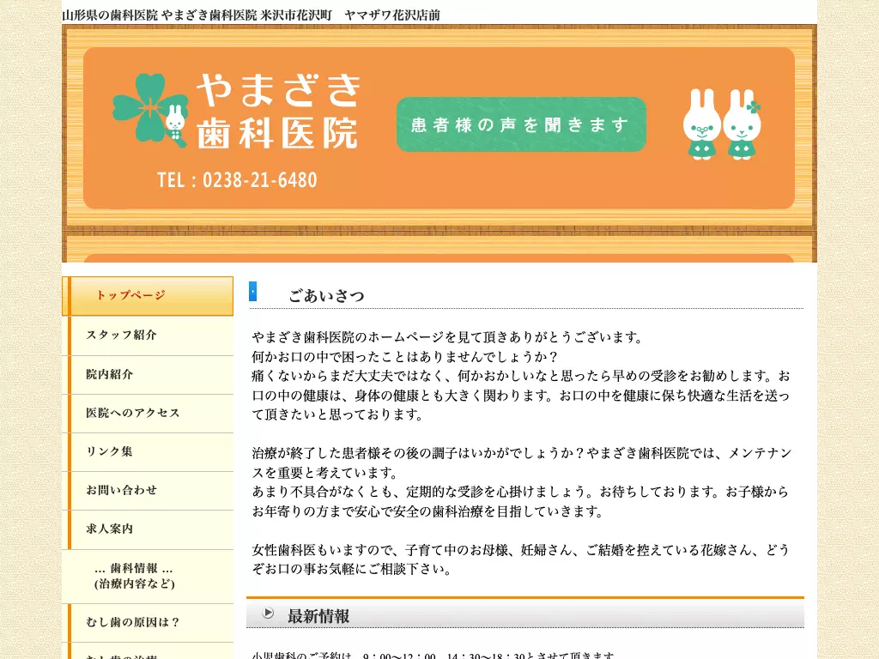Click the 歯科情報 (治療内容など) sidebar label
This screenshot has width=879, height=659.
(135, 576)
